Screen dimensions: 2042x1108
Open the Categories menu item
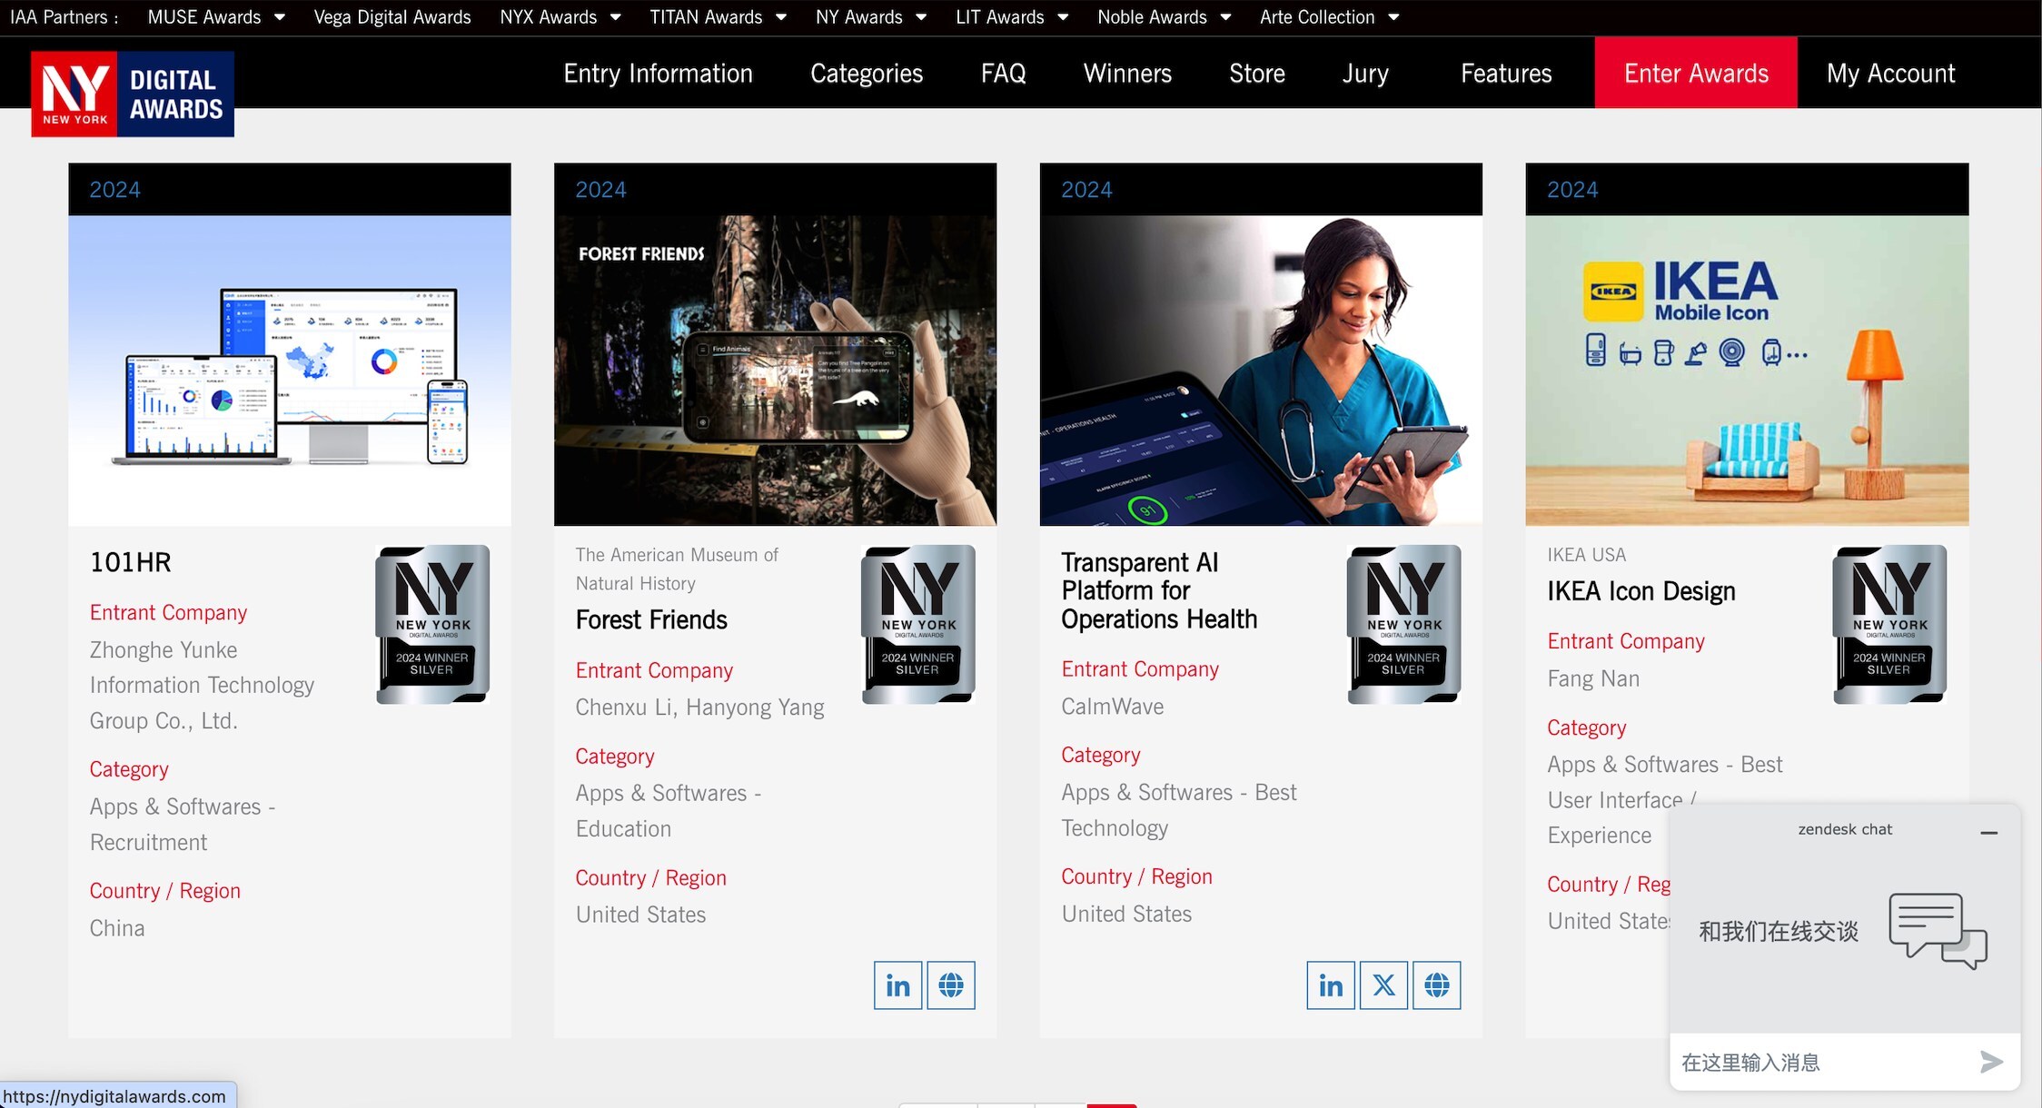tap(867, 74)
